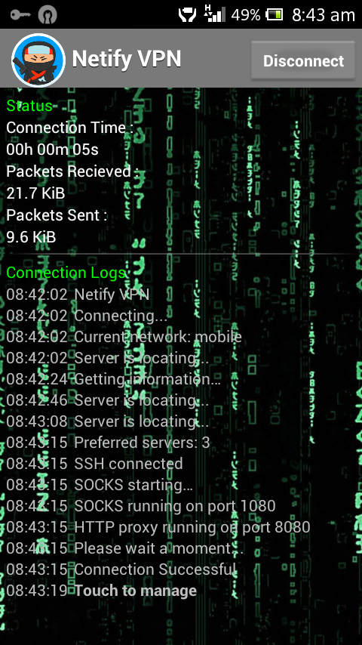Image resolution: width=362 pixels, height=645 pixels.
Task: Tap the Netify VPN ninja logo
Action: coord(38,60)
